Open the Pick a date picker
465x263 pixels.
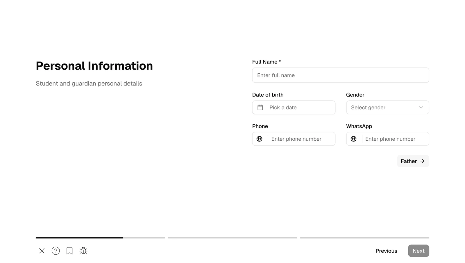(294, 108)
